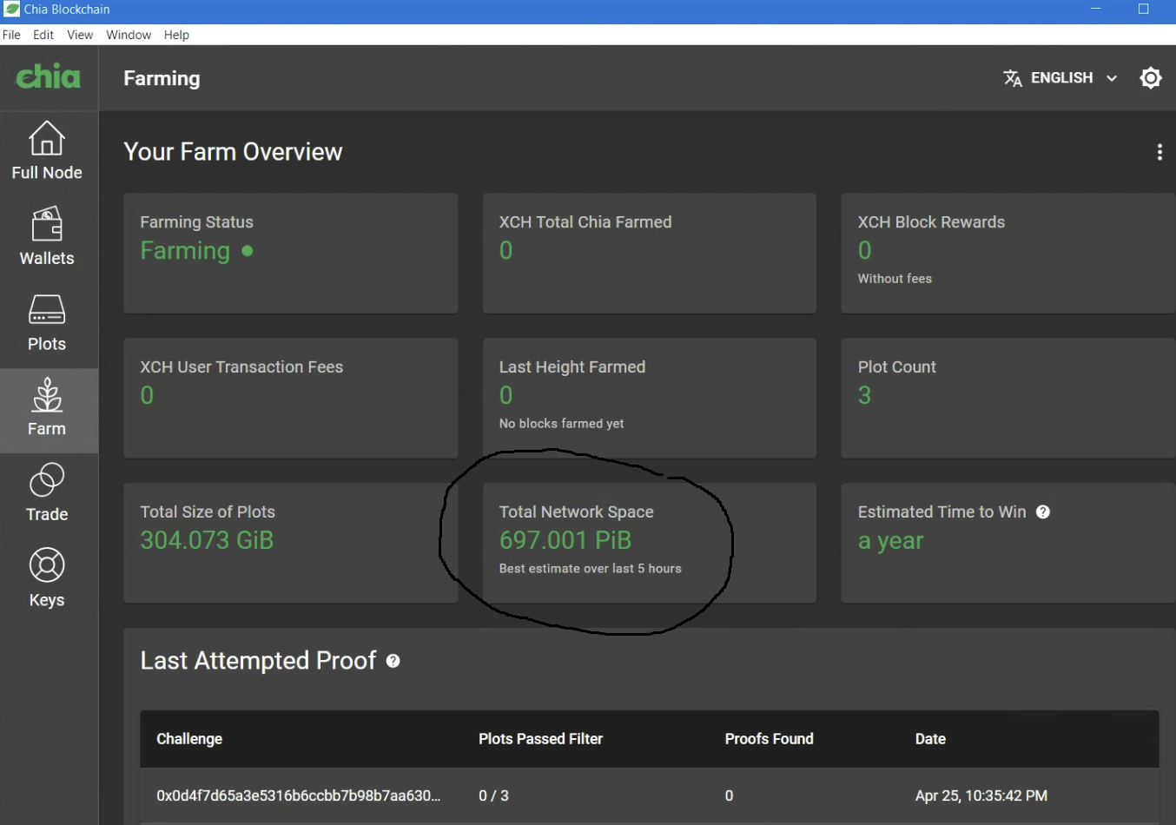Click the XCH Block Rewards label
The width and height of the screenshot is (1176, 825).
(931, 222)
